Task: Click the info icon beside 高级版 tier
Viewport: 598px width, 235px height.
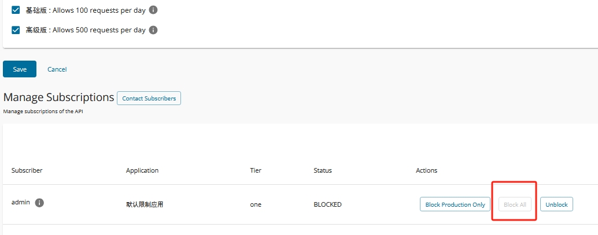Action: coord(153,30)
